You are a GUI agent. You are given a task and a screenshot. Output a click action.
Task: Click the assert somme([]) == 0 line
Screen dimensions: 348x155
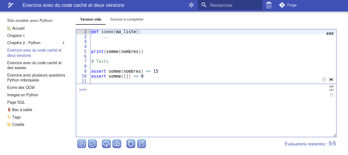point(117,76)
